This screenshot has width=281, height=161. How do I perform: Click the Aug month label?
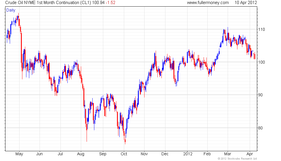81,154
